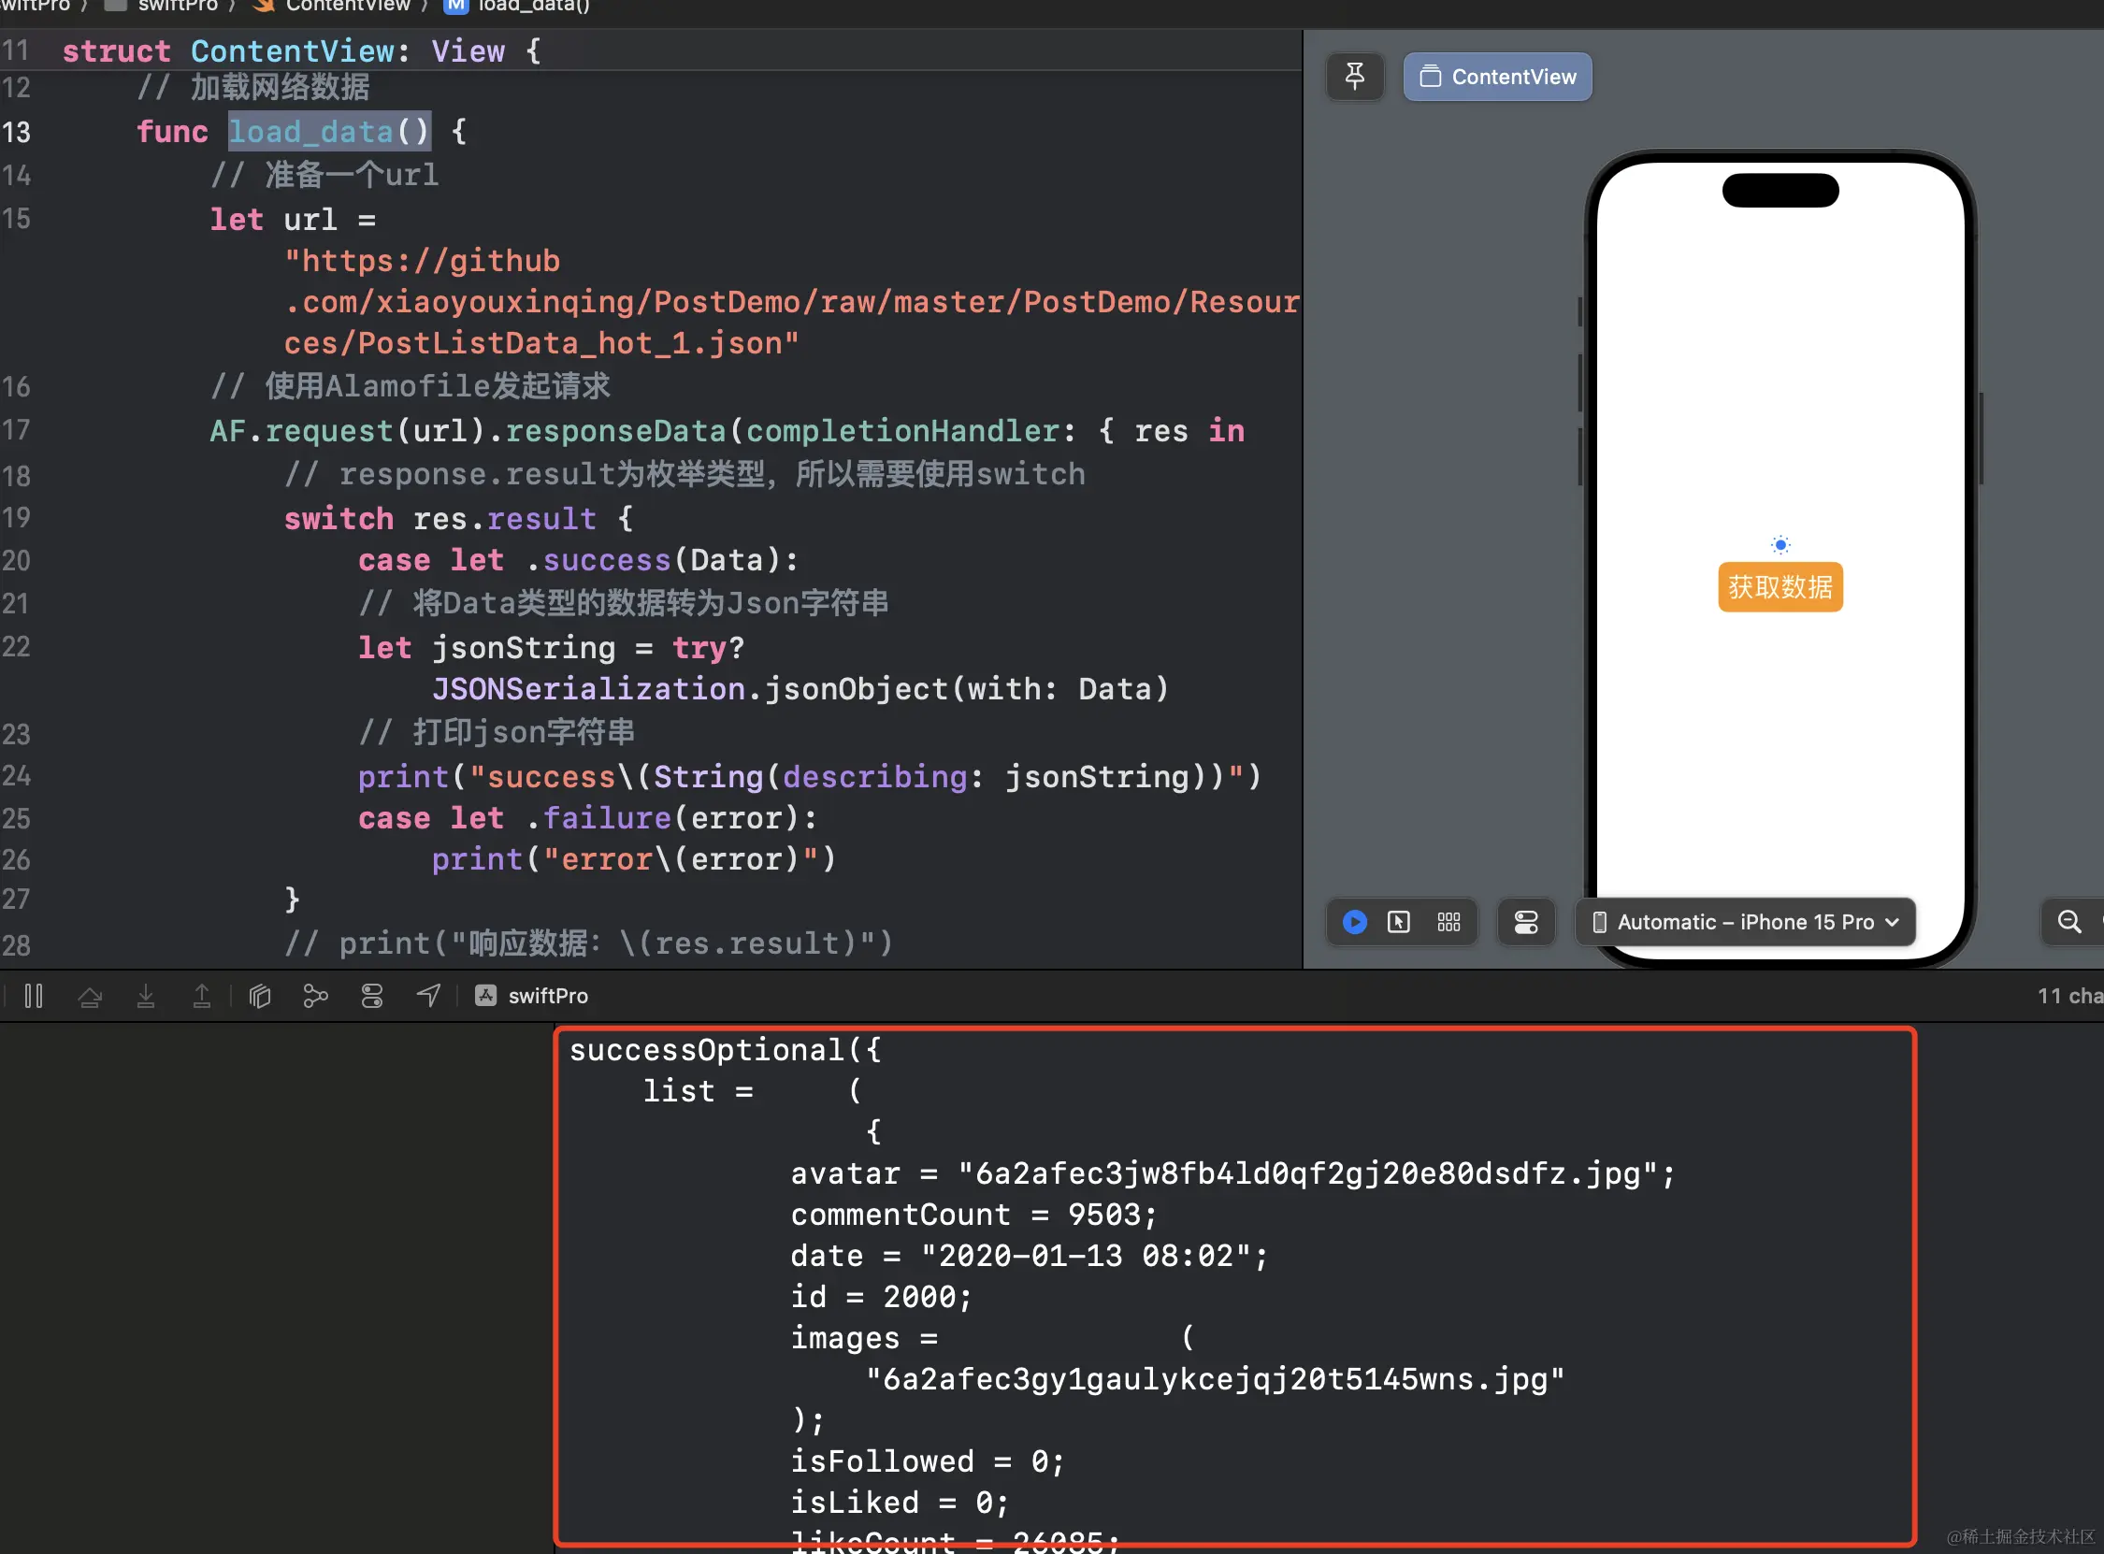Pin the preview with the pin icon

[1354, 76]
